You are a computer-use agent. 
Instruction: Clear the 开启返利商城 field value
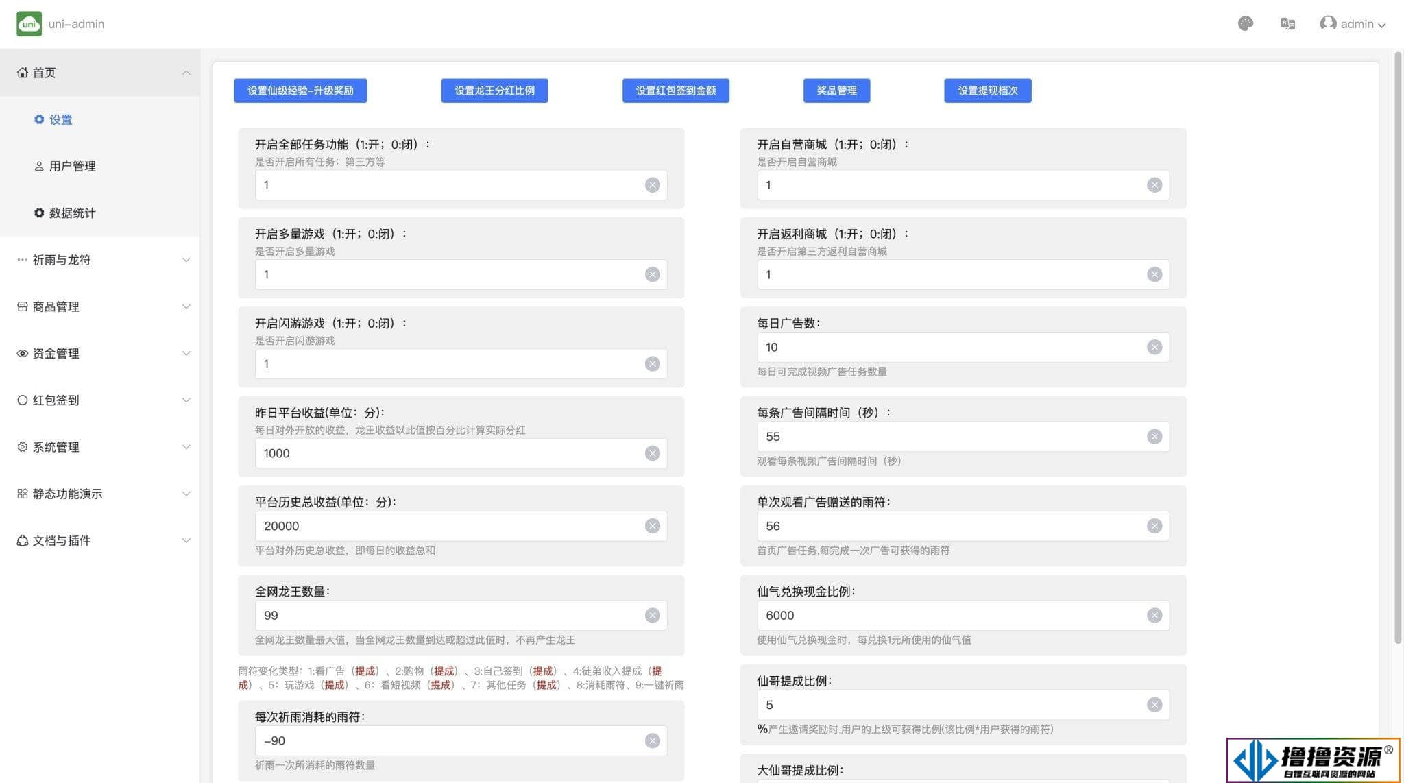[x=1154, y=274]
